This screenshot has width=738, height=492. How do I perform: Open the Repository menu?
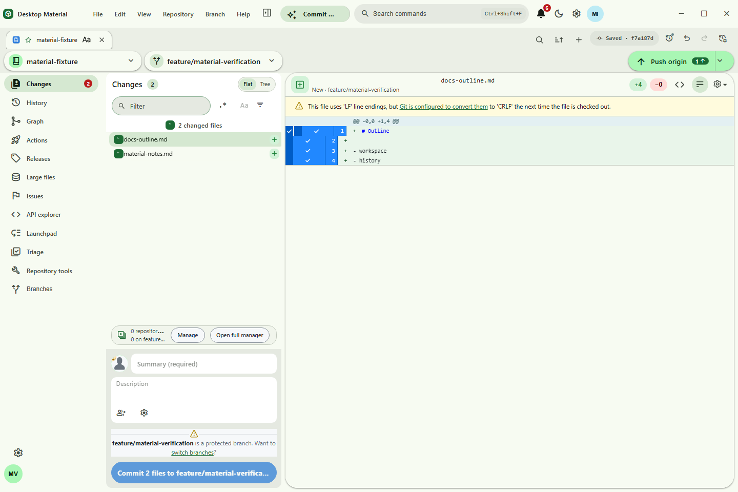[178, 14]
